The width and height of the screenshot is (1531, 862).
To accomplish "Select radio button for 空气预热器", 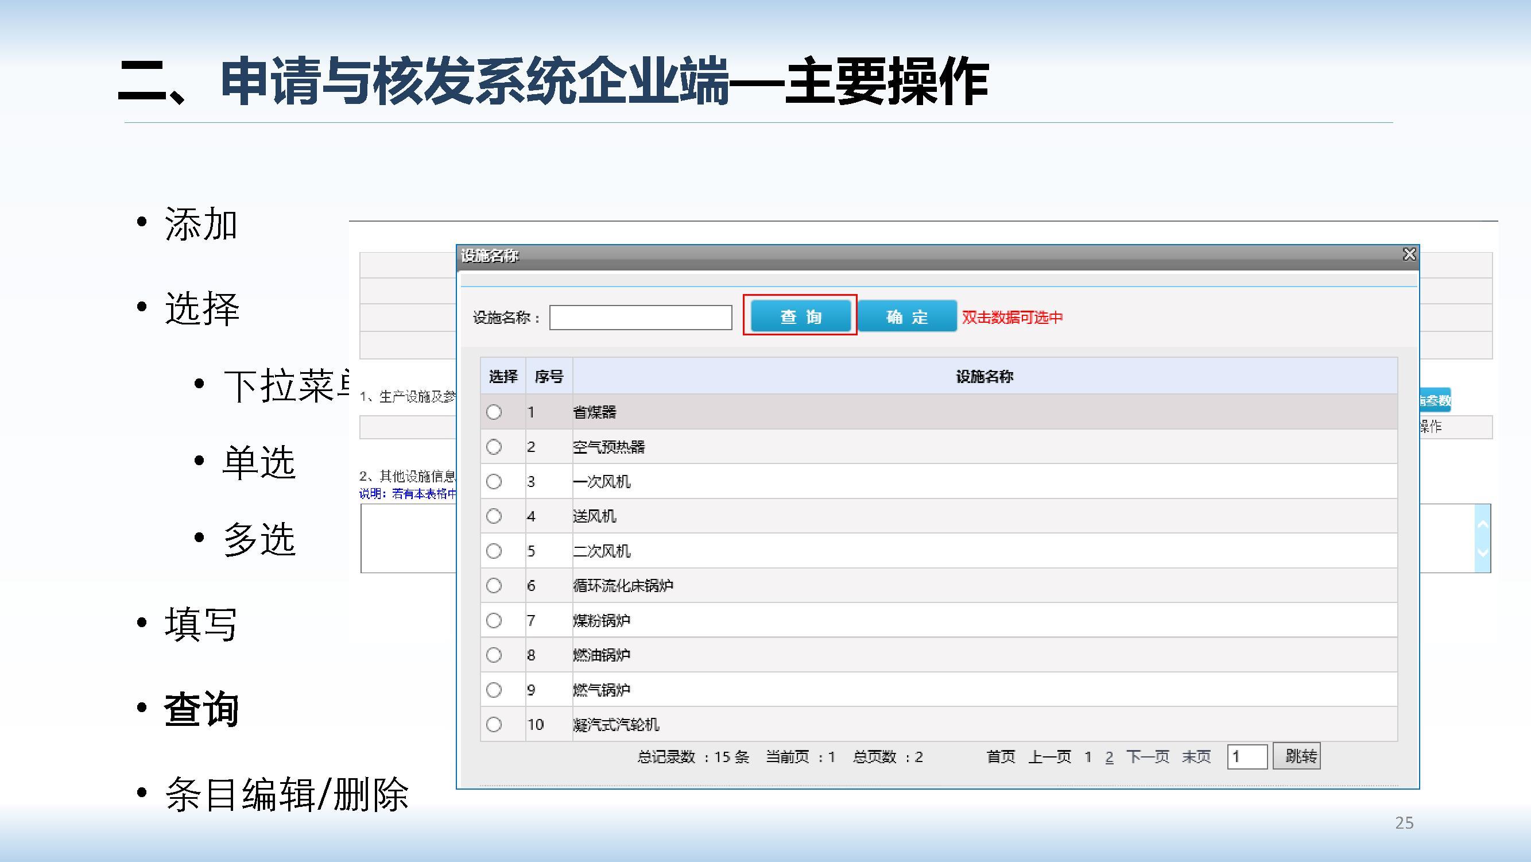I will (x=493, y=446).
